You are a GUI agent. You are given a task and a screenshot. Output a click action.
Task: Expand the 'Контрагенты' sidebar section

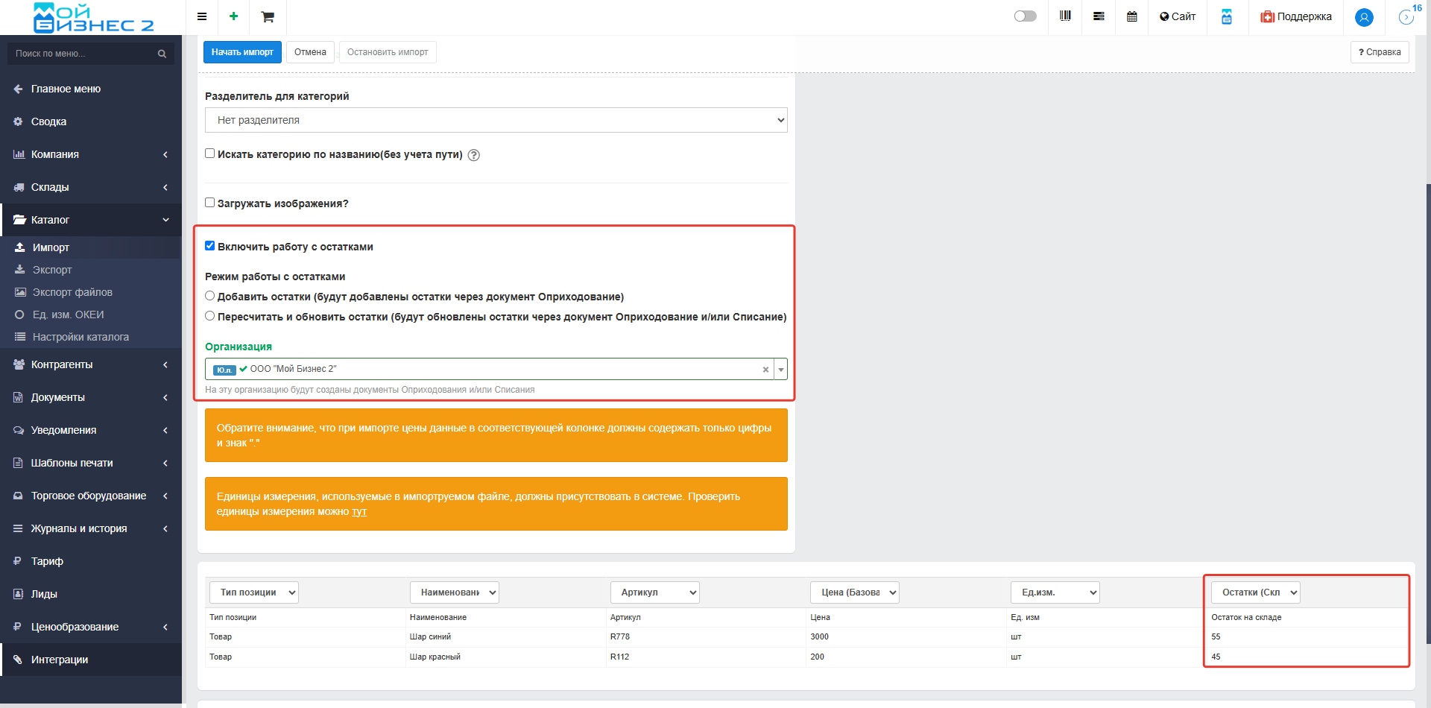89,364
